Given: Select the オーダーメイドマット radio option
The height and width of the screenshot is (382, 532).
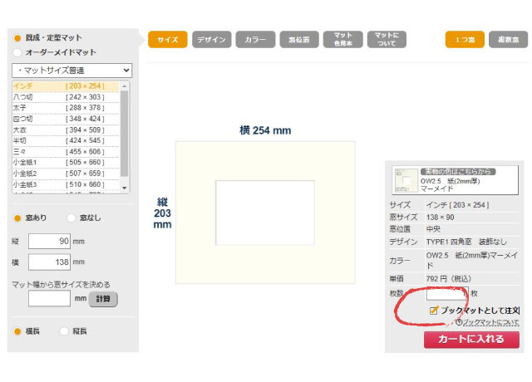Looking at the screenshot, I should 17,52.
